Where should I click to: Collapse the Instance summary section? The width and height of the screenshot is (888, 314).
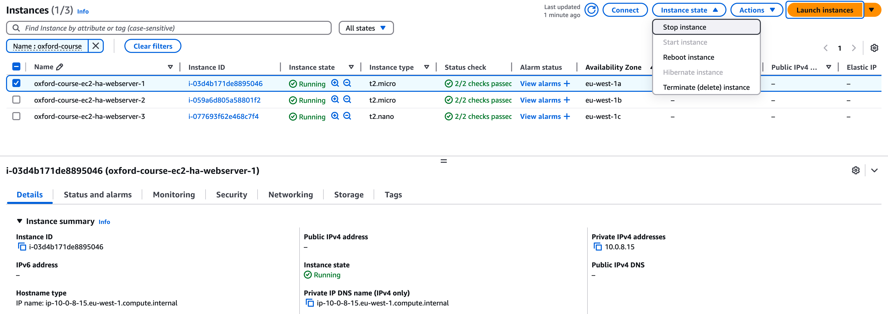[x=20, y=221]
